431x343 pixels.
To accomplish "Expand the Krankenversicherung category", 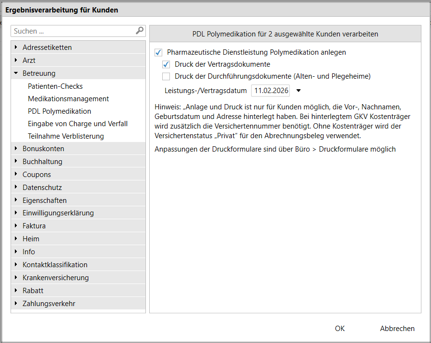I will (x=16, y=278).
